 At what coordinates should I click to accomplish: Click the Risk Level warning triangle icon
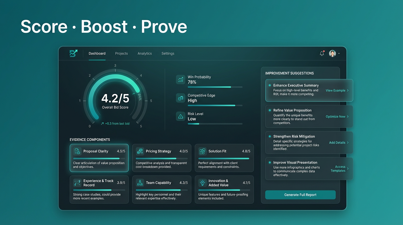tap(180, 116)
